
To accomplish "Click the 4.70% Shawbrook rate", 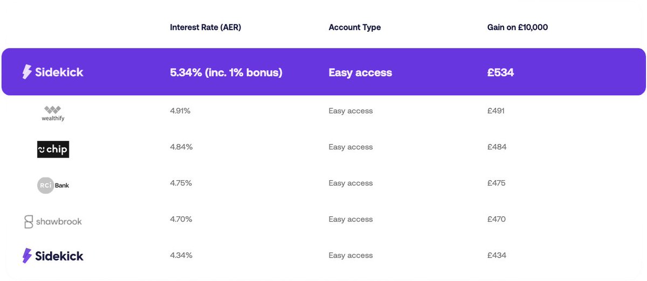I will tap(181, 219).
